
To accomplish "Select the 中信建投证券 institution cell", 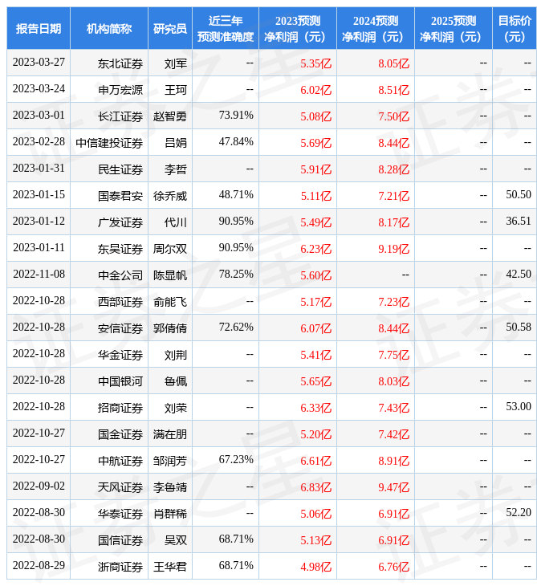I will [109, 143].
